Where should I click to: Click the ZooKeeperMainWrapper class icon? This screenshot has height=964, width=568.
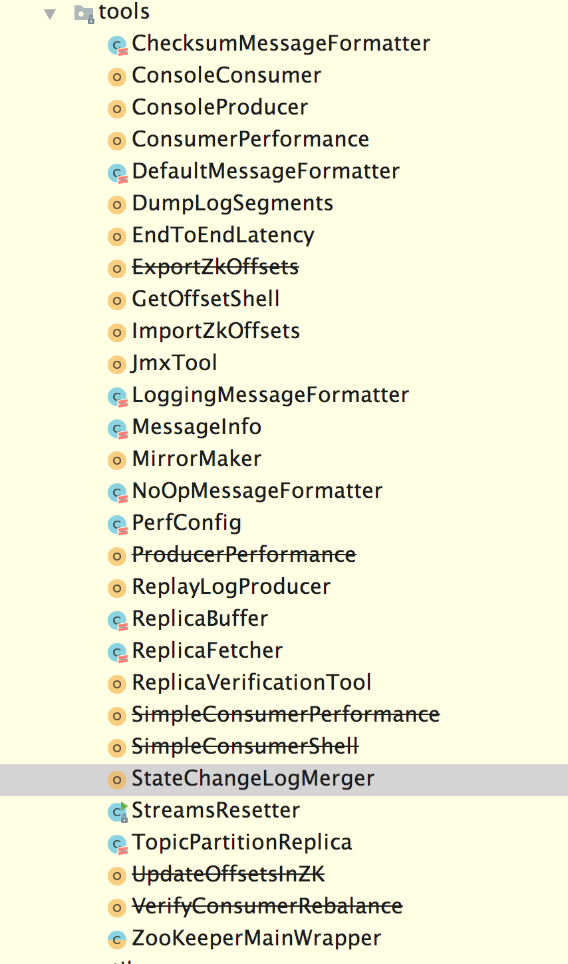point(116,939)
